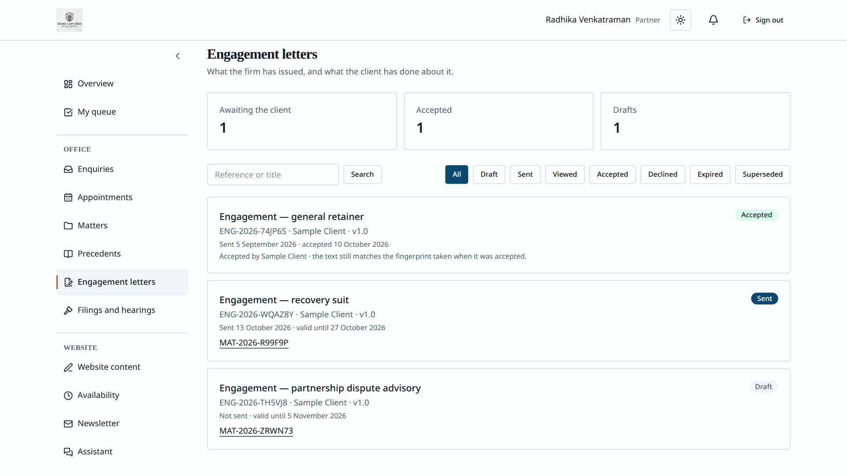Click the Website content pencil icon
Viewport: 847px width, 476px height.
tap(68, 367)
